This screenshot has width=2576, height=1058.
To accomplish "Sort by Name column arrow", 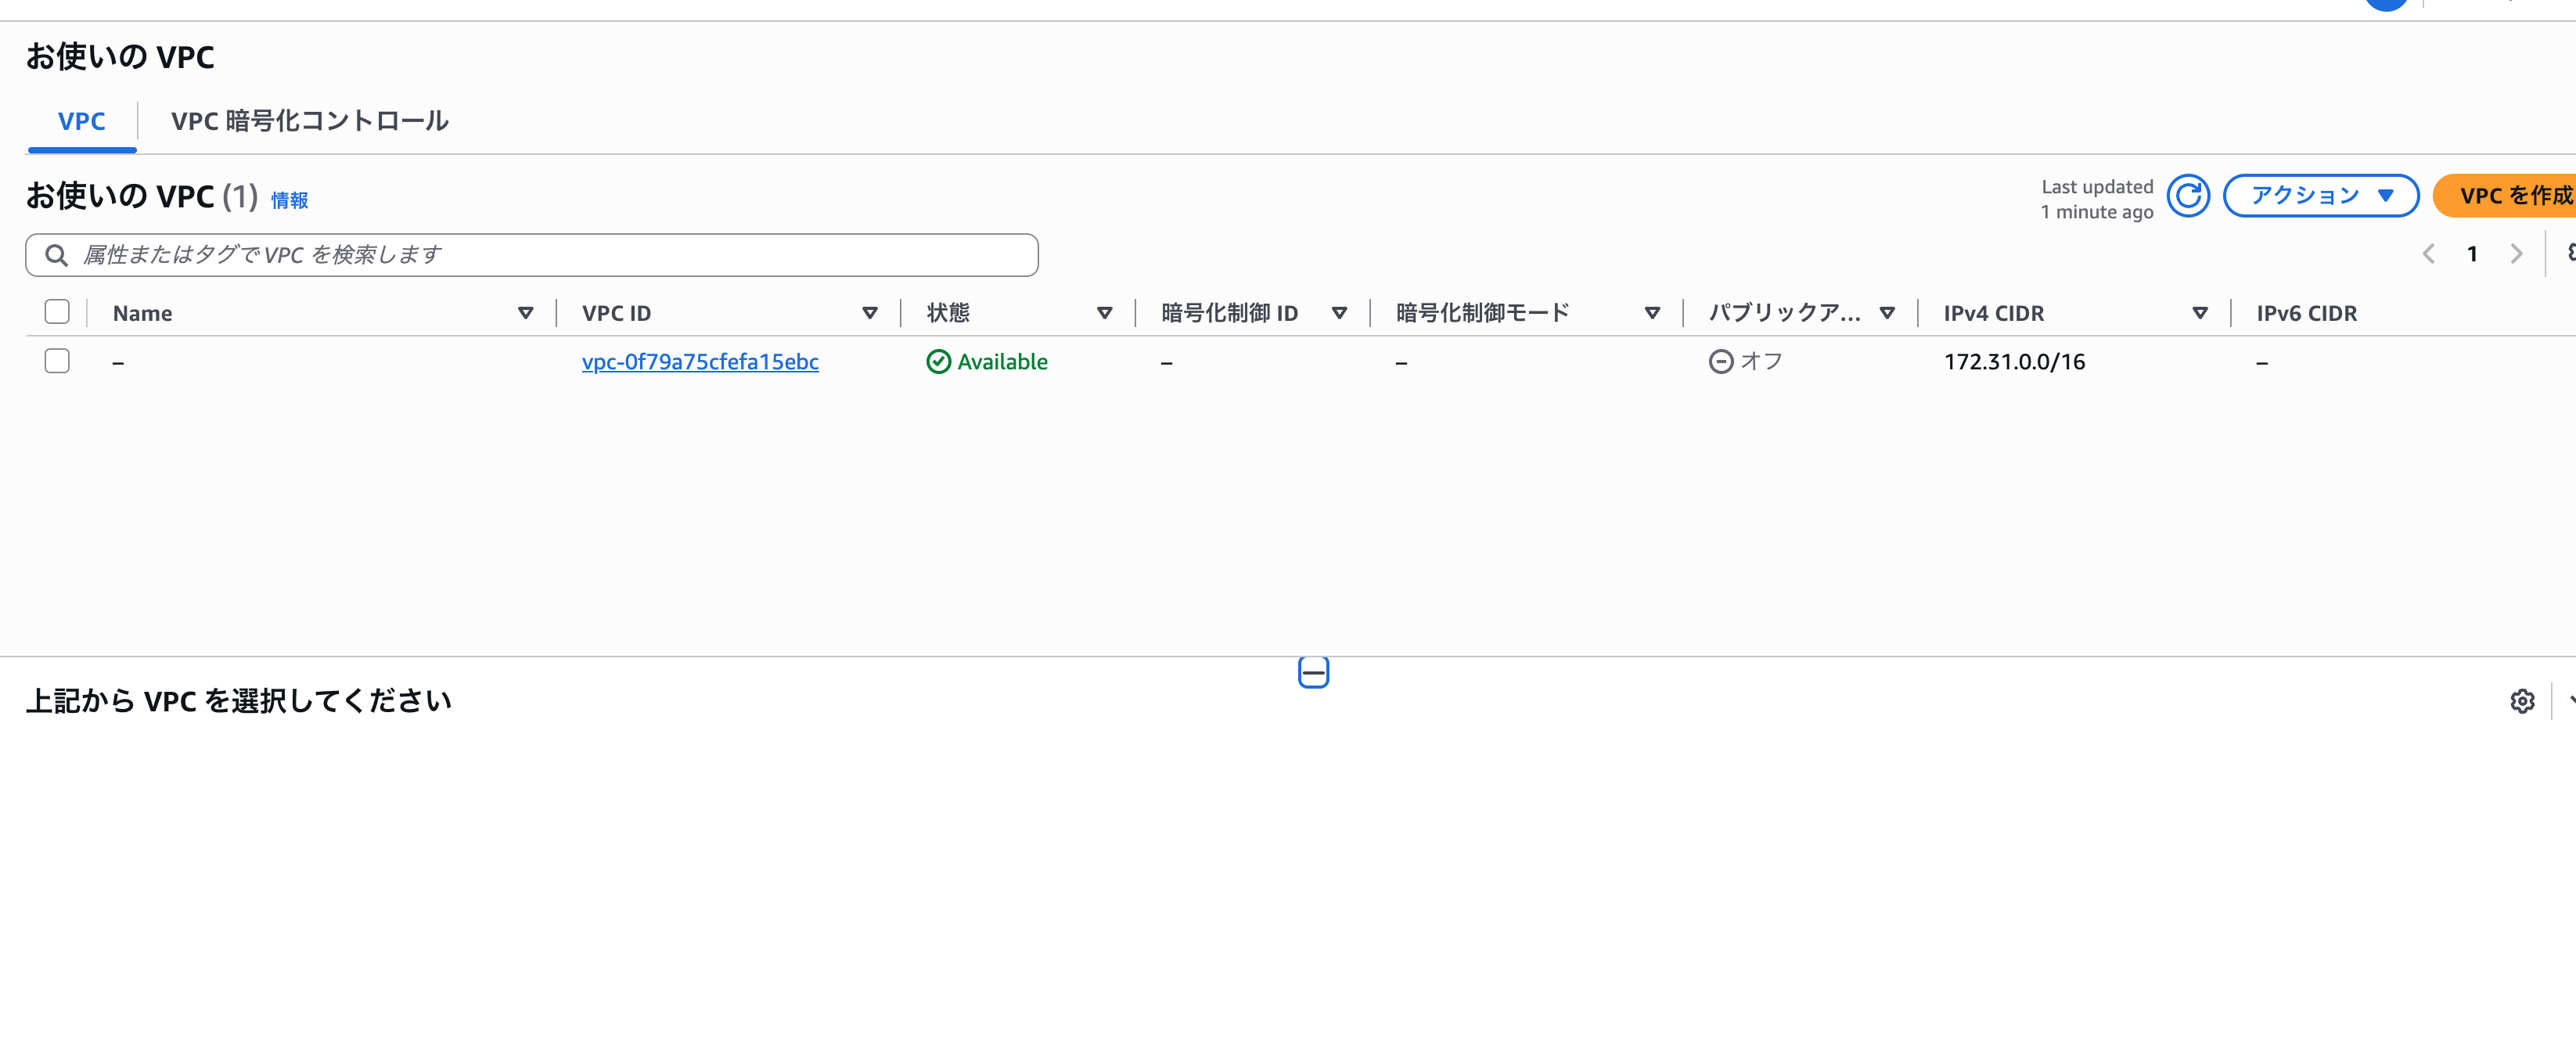I will point(525,313).
